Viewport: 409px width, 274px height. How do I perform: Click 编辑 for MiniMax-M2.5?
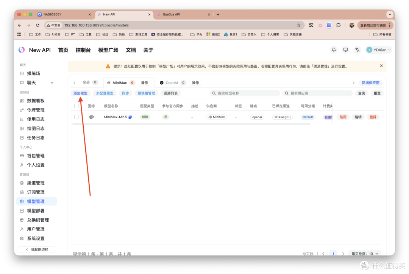[x=358, y=117]
